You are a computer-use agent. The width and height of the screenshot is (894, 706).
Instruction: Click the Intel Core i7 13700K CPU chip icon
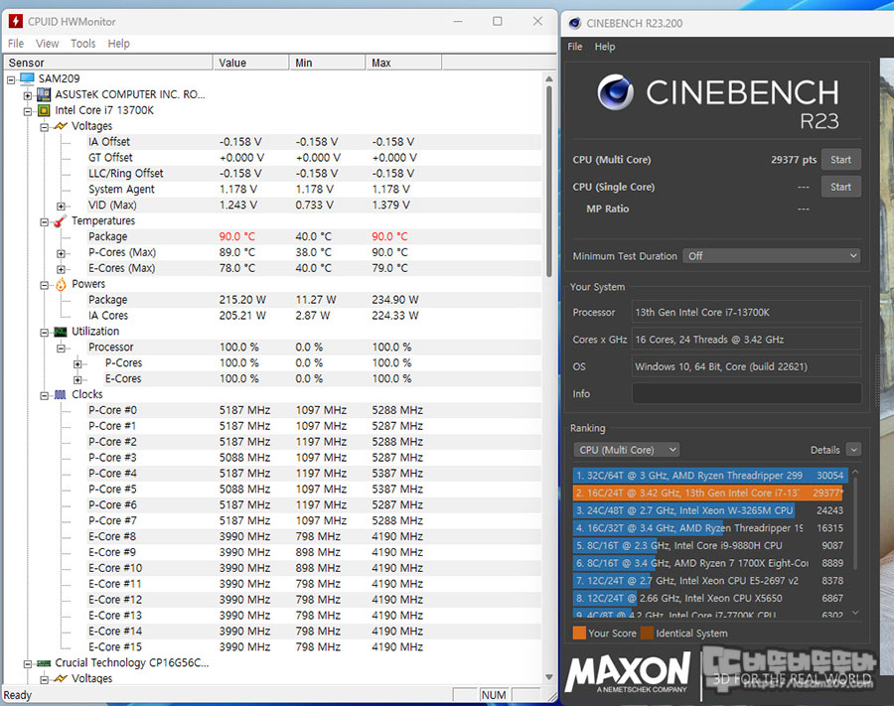click(44, 110)
